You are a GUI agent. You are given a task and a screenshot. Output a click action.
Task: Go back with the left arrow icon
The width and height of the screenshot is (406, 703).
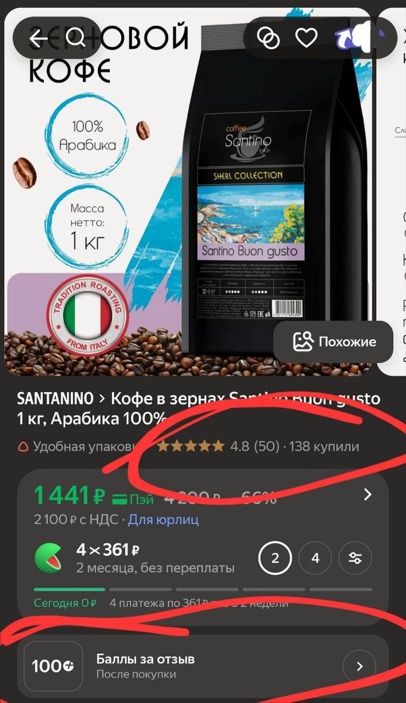coord(39,39)
